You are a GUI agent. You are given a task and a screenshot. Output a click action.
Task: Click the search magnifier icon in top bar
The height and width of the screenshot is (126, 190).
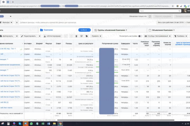(179, 11)
